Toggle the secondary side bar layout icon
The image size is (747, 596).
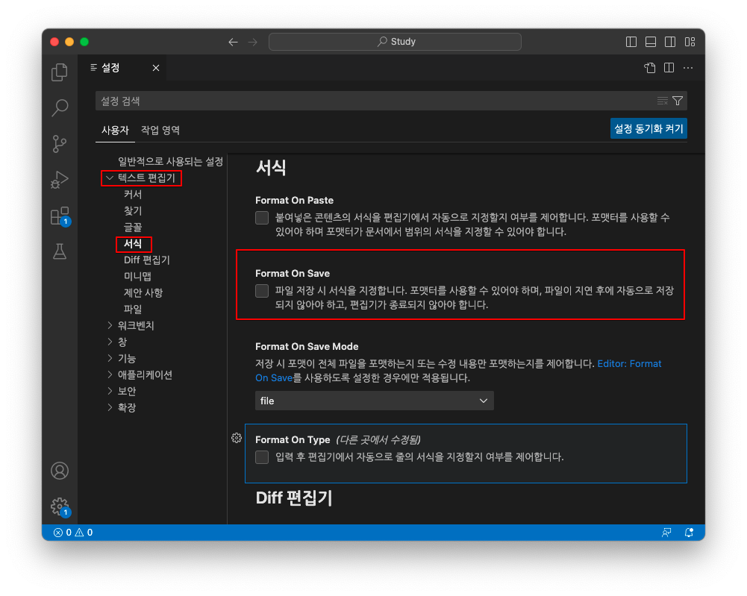[x=670, y=42]
